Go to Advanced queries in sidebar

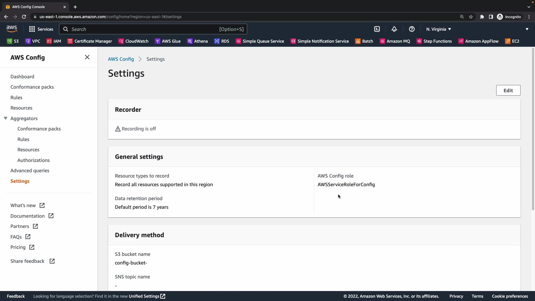click(x=30, y=171)
